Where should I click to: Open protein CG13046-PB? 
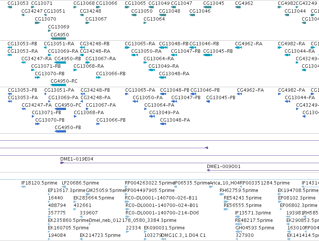pos(205,90)
